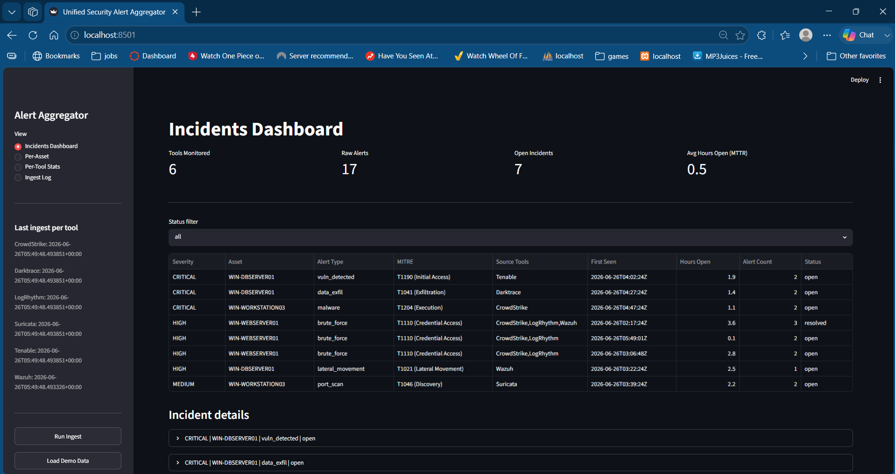Expand the Chat dropdown arrow
The width and height of the screenshot is (895, 474).
click(887, 35)
